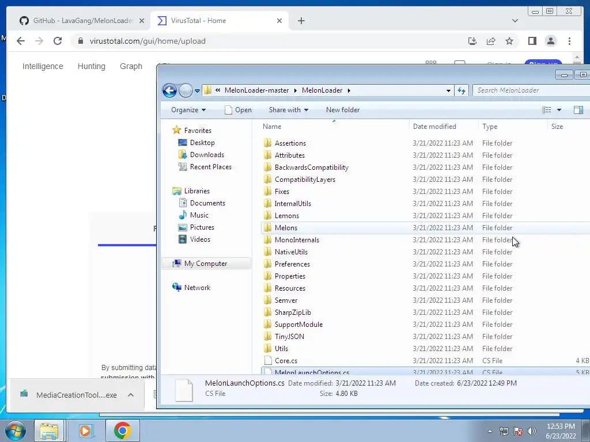
Task: Click the Search MelonLoader box
Action: 531,90
